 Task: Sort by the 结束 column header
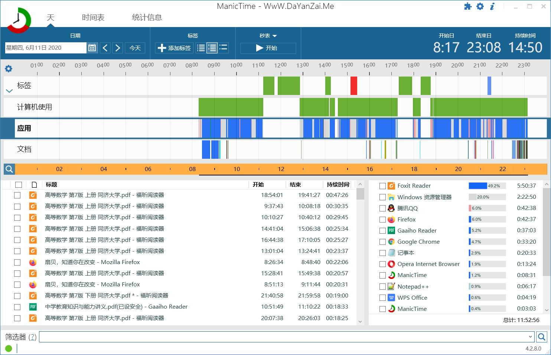[x=296, y=184]
